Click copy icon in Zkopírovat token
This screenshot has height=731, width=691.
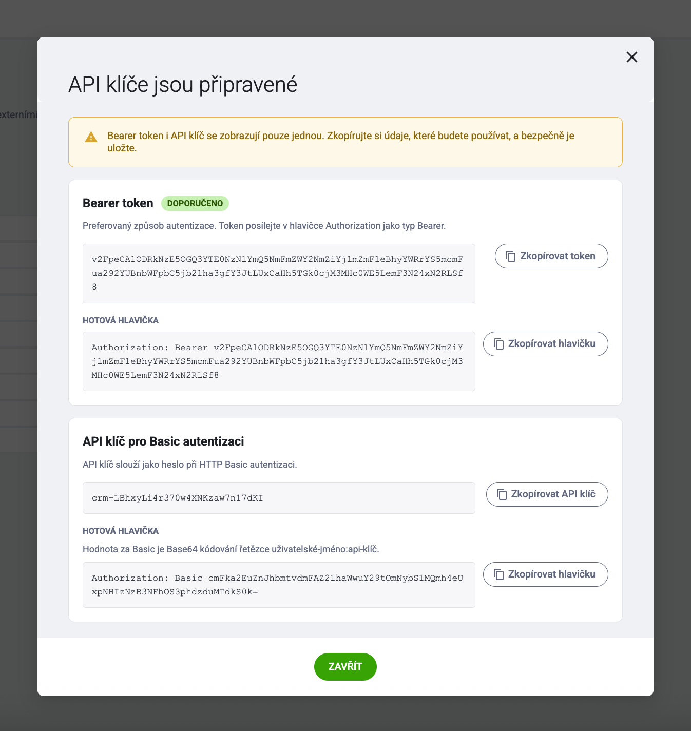[511, 256]
